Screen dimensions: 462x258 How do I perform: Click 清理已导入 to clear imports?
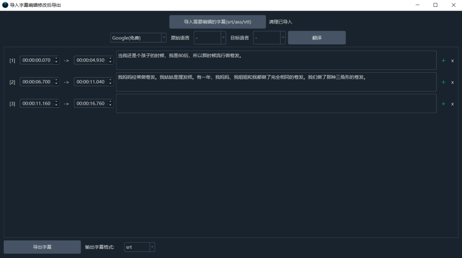point(281,22)
